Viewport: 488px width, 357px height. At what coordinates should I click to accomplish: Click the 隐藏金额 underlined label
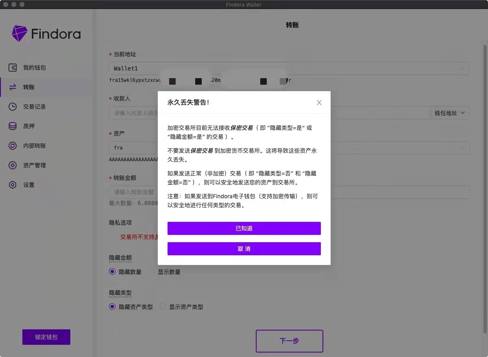coord(120,258)
